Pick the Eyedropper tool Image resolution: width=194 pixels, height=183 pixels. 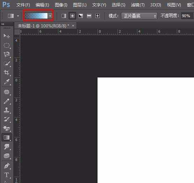coord(6,82)
